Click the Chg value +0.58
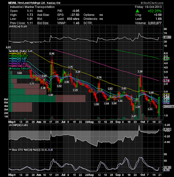 (157, 15)
